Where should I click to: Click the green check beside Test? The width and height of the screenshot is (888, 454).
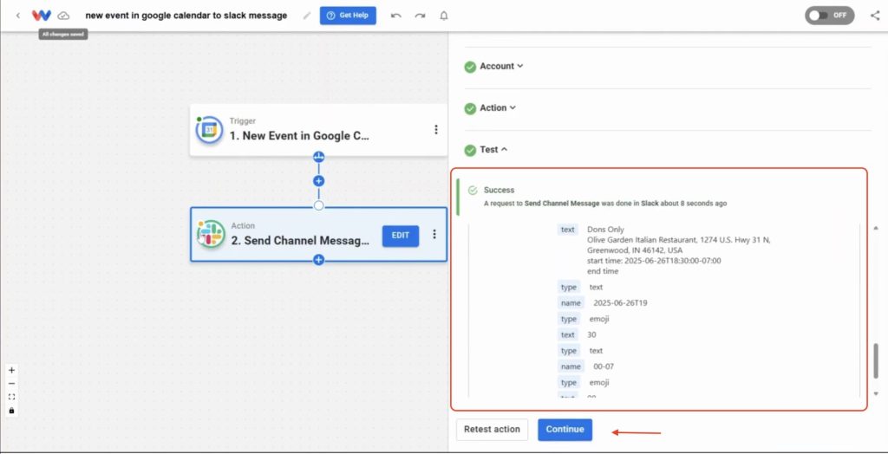point(470,150)
